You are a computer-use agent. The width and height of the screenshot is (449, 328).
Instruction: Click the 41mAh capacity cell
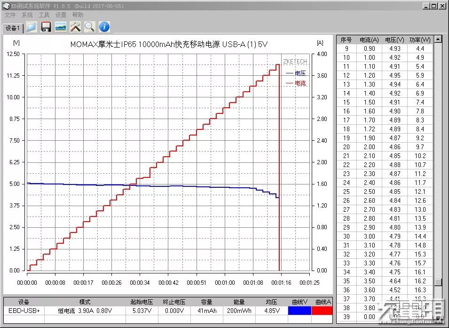207,311
